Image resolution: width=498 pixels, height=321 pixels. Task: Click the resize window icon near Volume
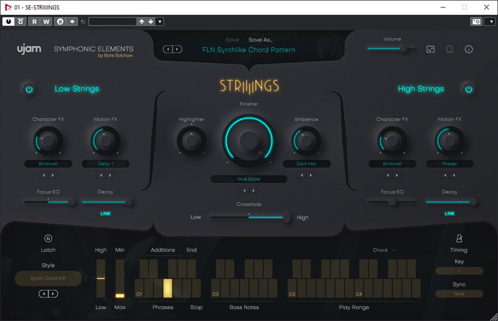pos(430,49)
